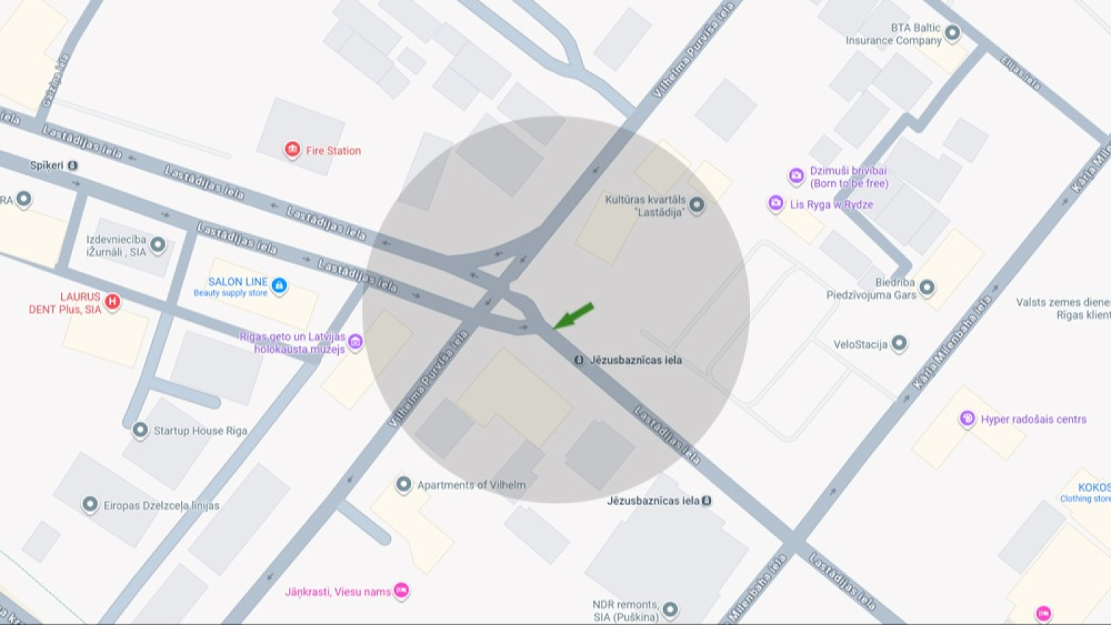
Task: Open the Izdevniecība iŽurnāli, SIA label
Action: pos(116,246)
